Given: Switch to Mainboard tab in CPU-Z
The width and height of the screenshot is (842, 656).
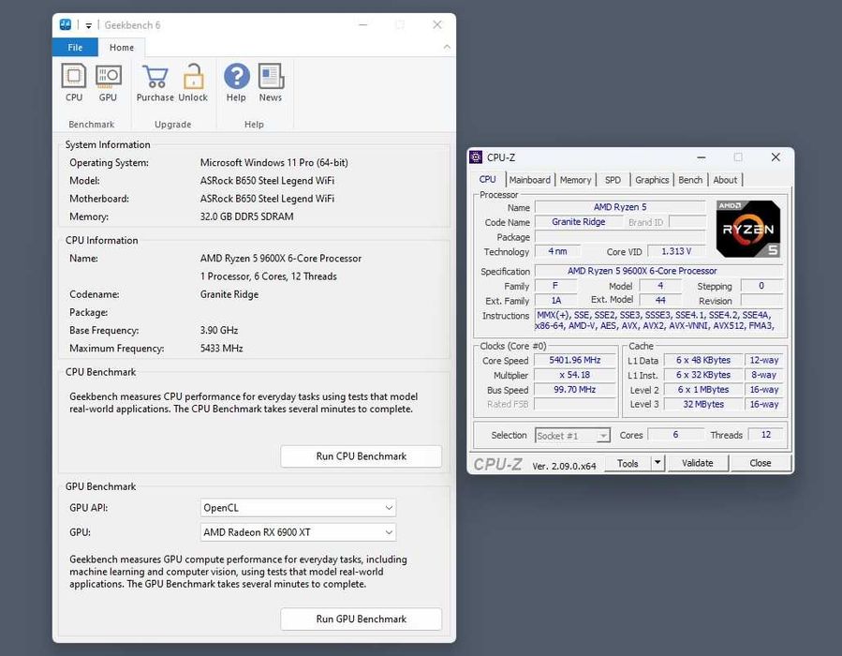Looking at the screenshot, I should coord(530,180).
